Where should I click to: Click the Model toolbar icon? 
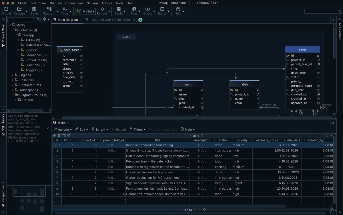click(x=6, y=9)
